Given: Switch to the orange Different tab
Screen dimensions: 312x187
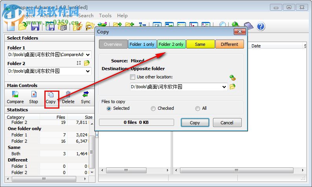Looking at the screenshot, I should coord(229,44).
